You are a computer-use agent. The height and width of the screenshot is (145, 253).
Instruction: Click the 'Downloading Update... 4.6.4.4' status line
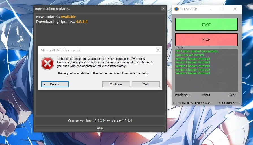(x=62, y=21)
